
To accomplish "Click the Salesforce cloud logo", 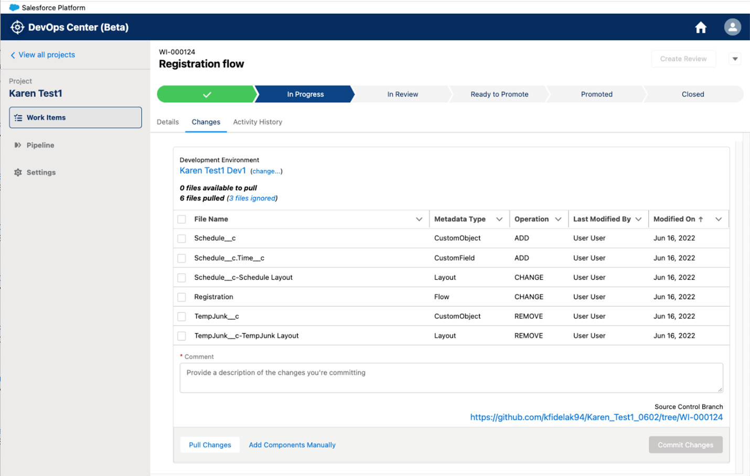I will coord(14,7).
